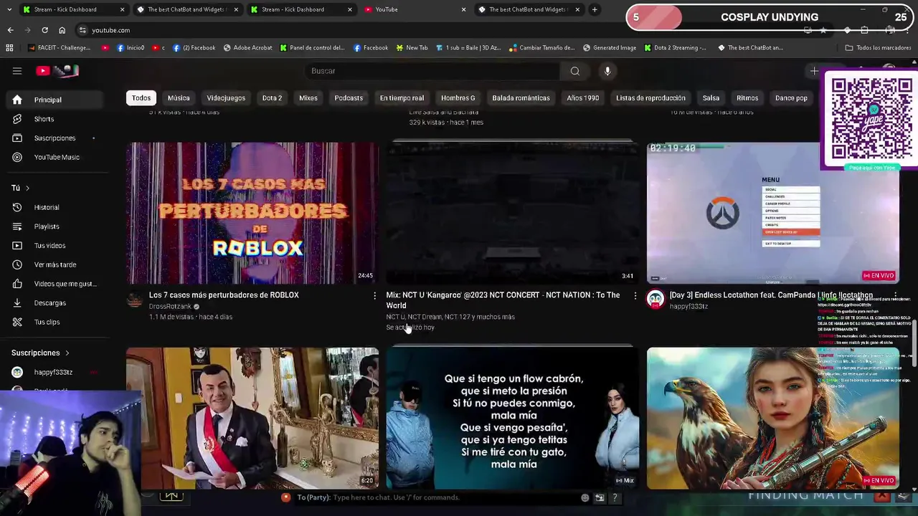Open options menu for NCT mix

635,295
